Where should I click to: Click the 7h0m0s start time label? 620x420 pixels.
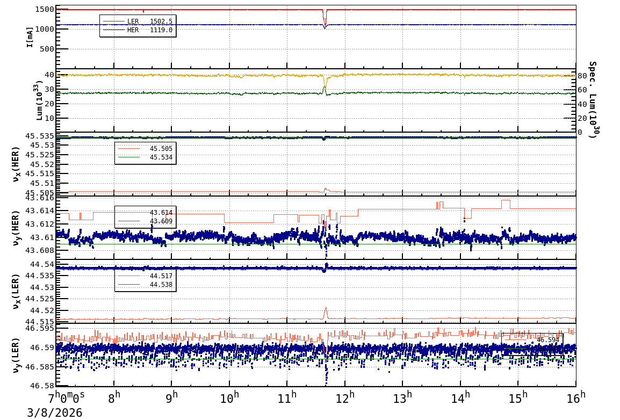pos(66,398)
